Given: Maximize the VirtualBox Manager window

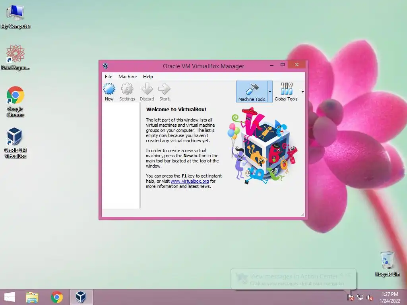Looking at the screenshot, I should (x=283, y=65).
